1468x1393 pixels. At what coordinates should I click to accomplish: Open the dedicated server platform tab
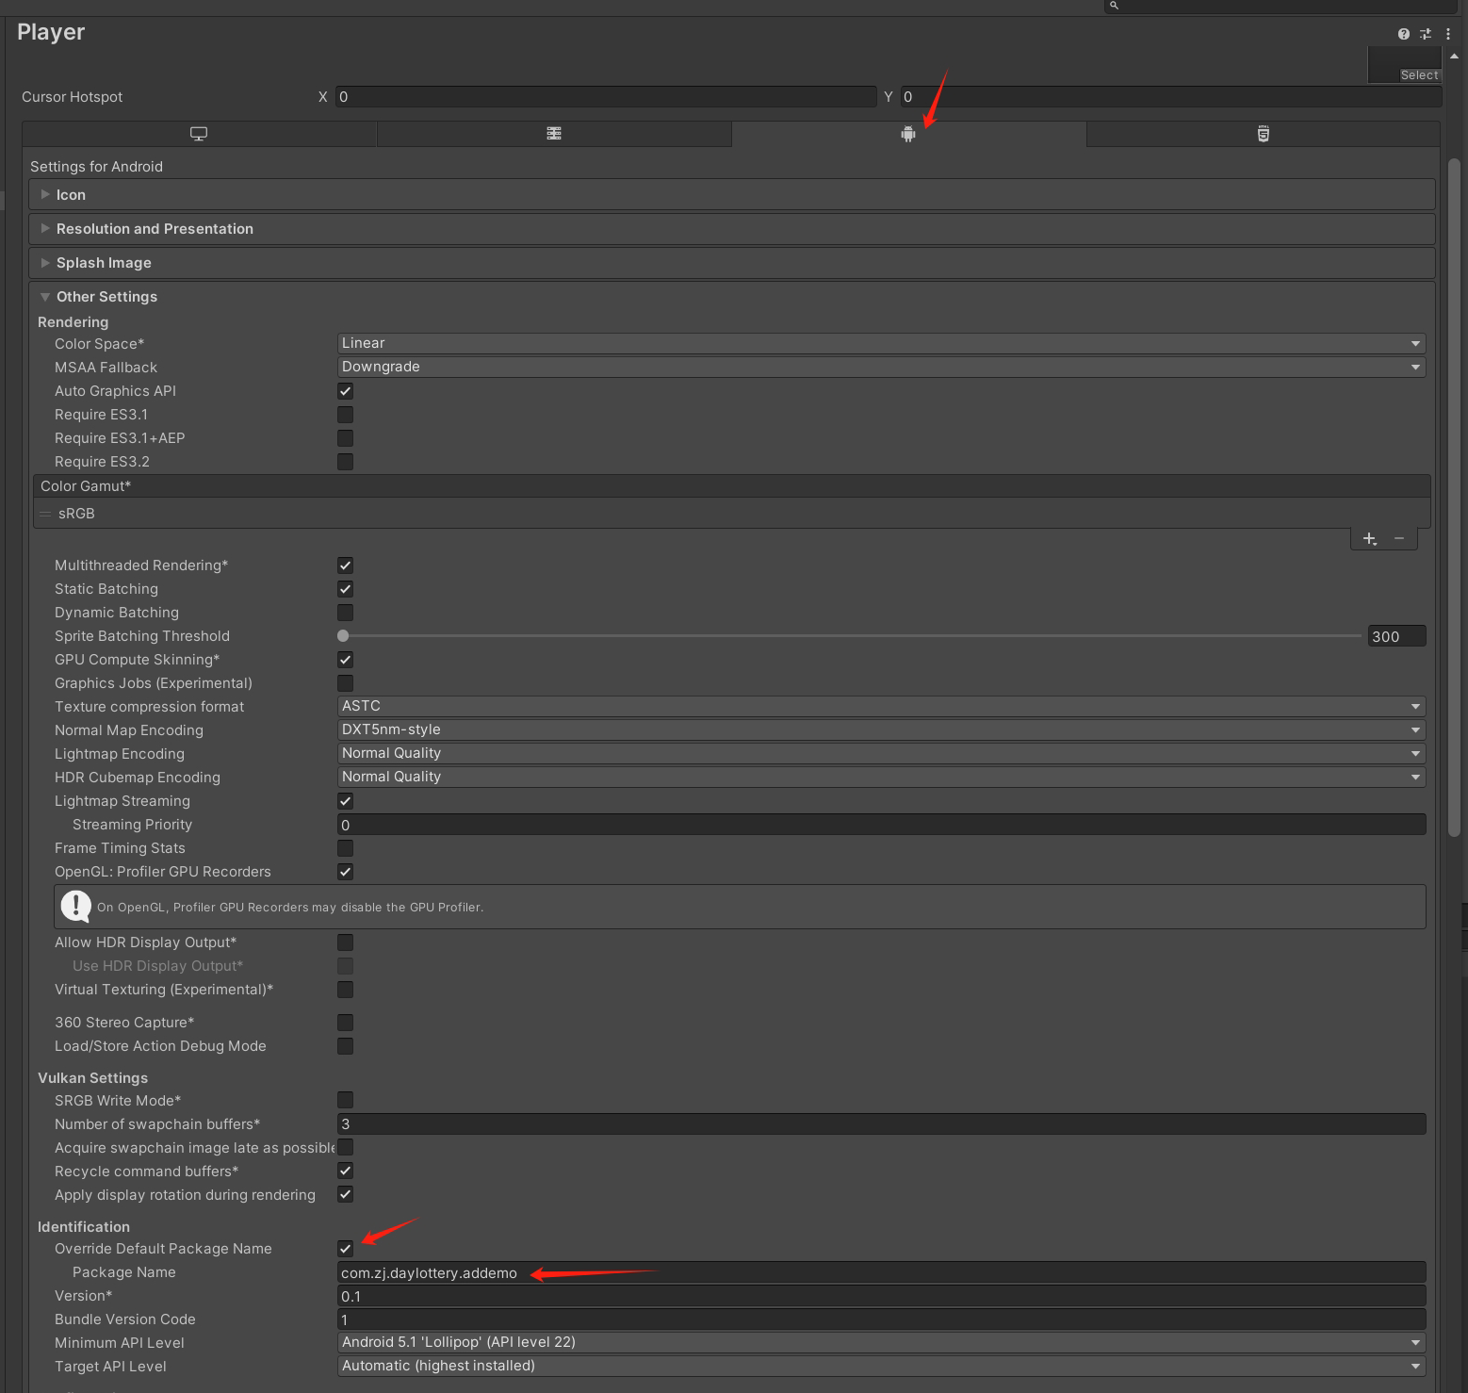coord(554,134)
